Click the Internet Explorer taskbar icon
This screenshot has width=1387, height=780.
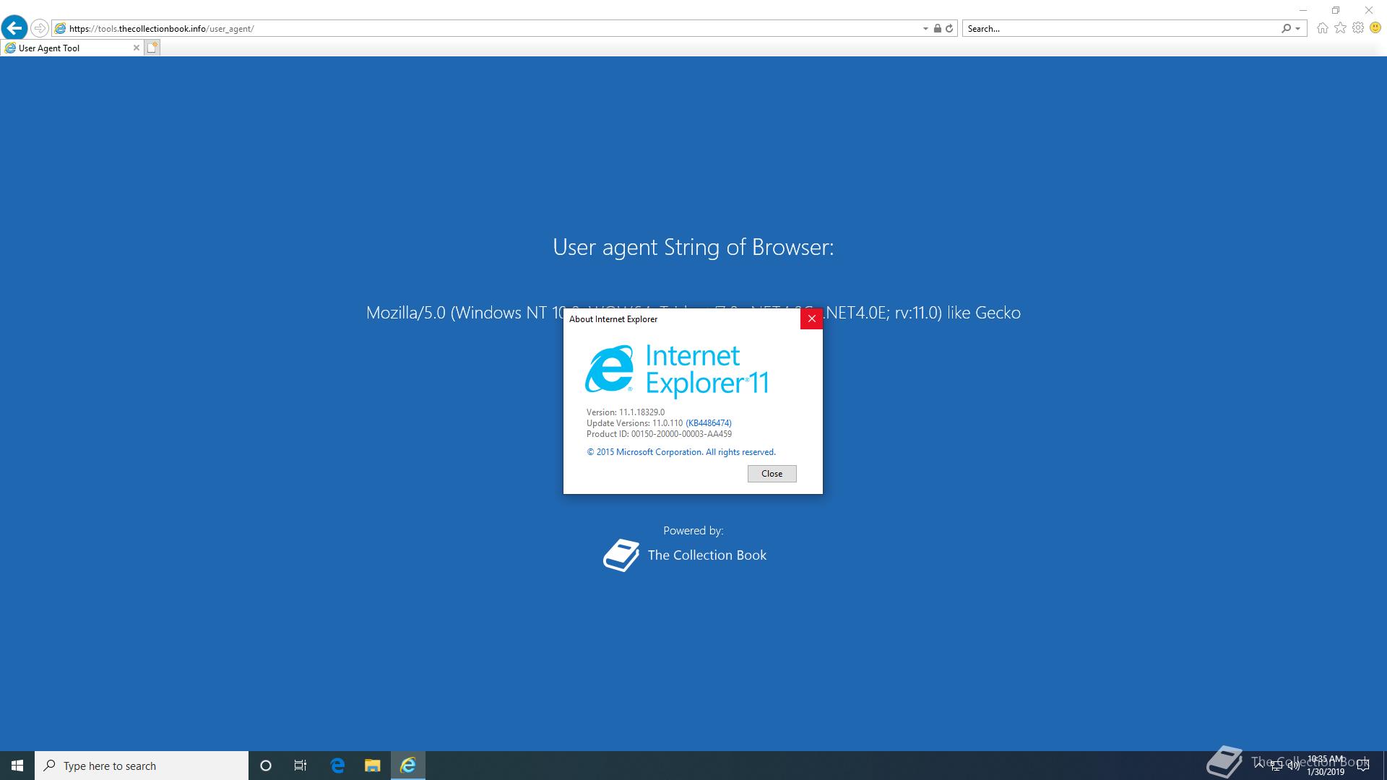[x=408, y=766]
